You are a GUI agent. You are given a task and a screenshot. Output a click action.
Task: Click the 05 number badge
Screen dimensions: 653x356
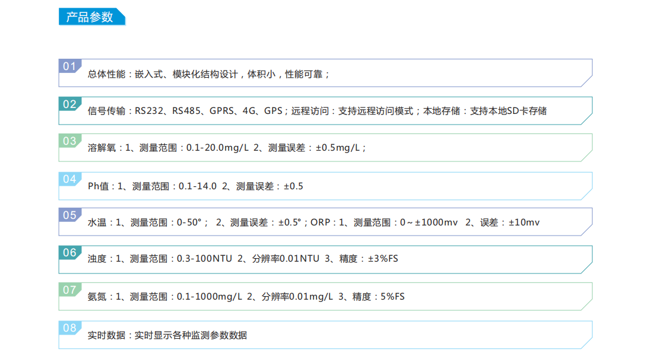pyautogui.click(x=69, y=215)
